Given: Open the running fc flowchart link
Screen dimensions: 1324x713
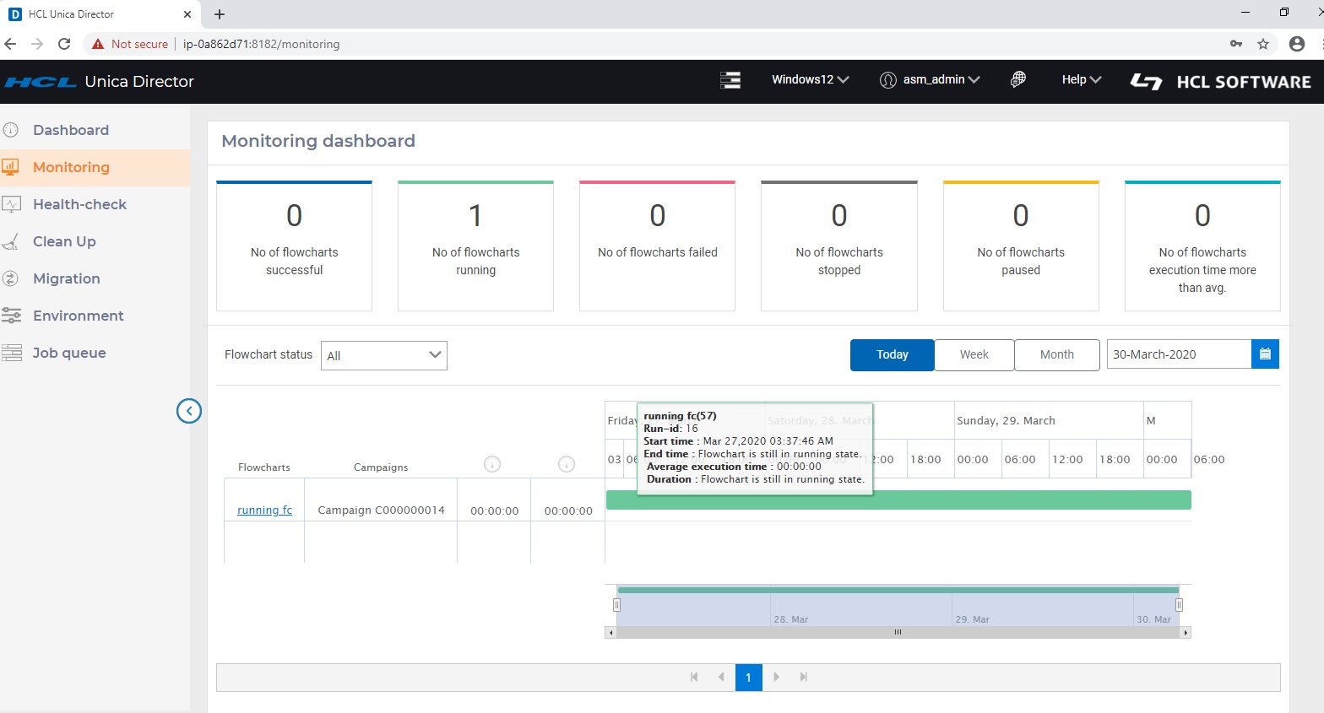Looking at the screenshot, I should click(264, 510).
